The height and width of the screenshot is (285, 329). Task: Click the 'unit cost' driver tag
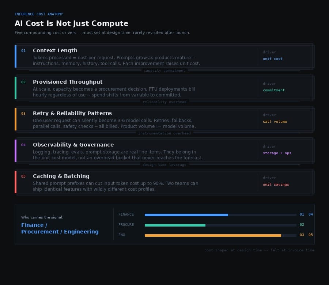pyautogui.click(x=273, y=59)
